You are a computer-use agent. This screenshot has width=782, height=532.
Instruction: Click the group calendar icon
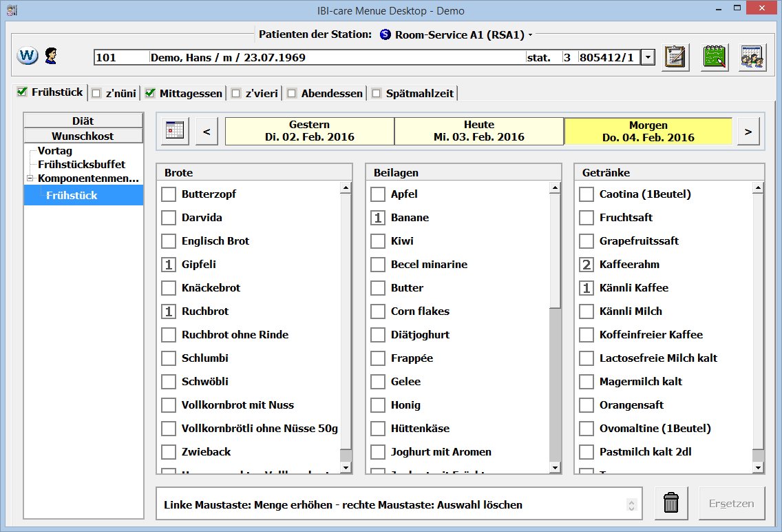point(752,57)
